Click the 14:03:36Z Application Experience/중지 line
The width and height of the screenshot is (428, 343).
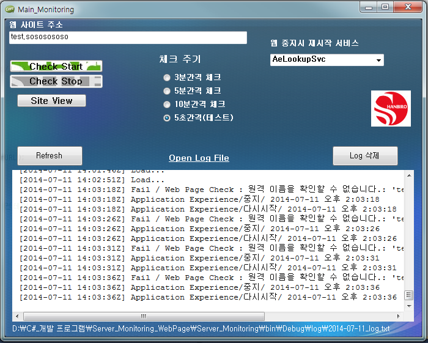pyautogui.click(x=199, y=287)
